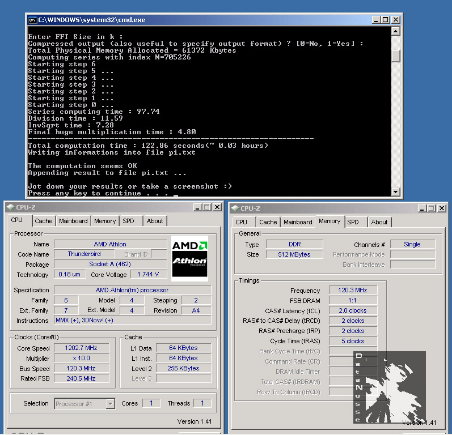Click the Bus Speed value 120.3 MHz

[81, 368]
